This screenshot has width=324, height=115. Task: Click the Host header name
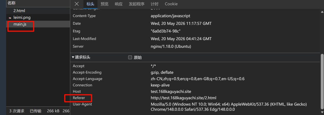click(x=77, y=91)
